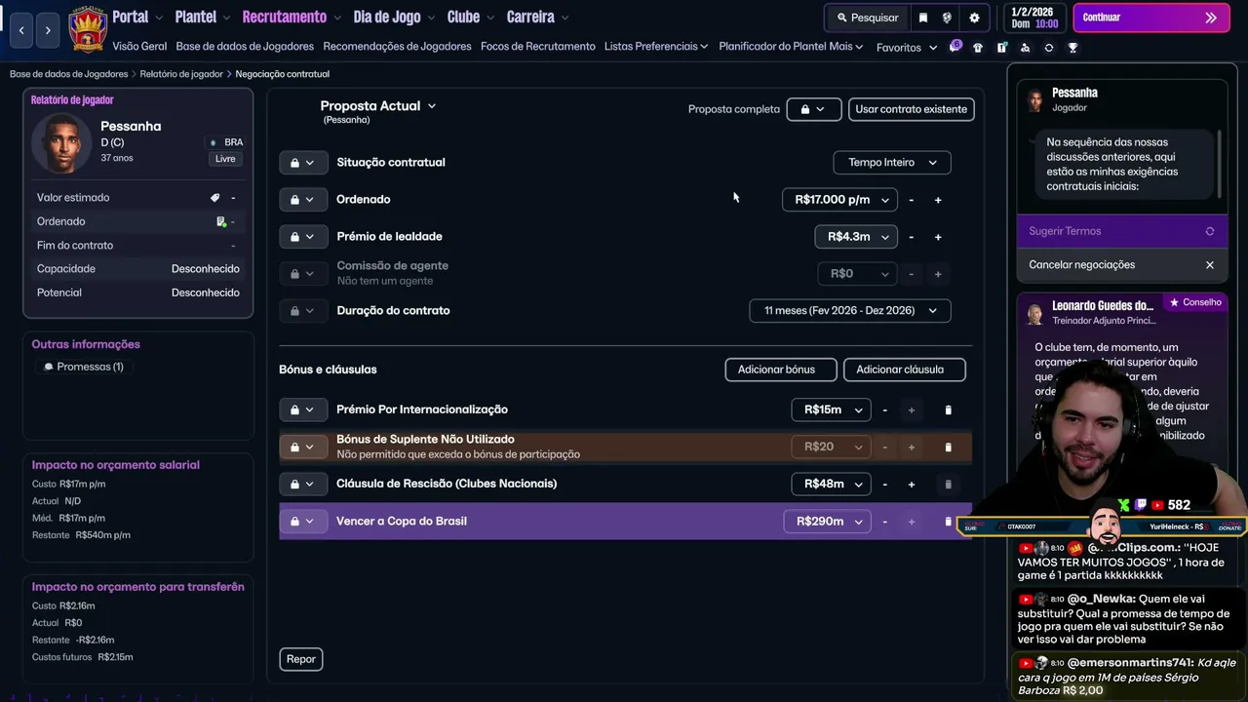Toggle the Proposta completa lock
Screen dimensions: 1248x702
click(813, 109)
